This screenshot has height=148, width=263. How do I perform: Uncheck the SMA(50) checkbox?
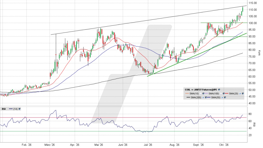click(222, 98)
